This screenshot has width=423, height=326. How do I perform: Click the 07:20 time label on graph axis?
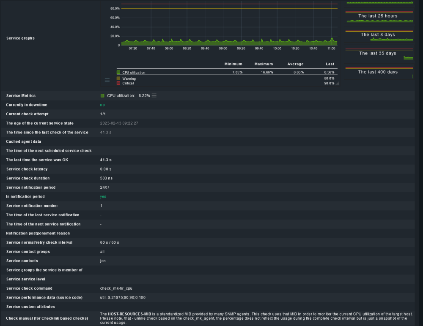tap(133, 49)
